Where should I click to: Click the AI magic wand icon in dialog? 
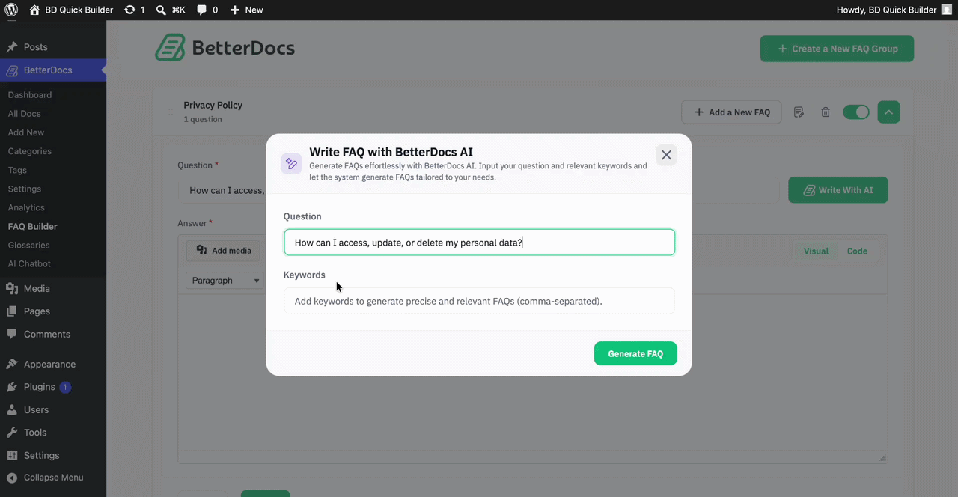pos(291,163)
